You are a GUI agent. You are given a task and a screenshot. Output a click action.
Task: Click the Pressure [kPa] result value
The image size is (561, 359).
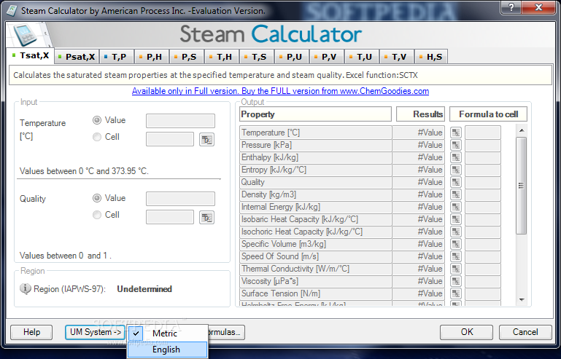(419, 145)
